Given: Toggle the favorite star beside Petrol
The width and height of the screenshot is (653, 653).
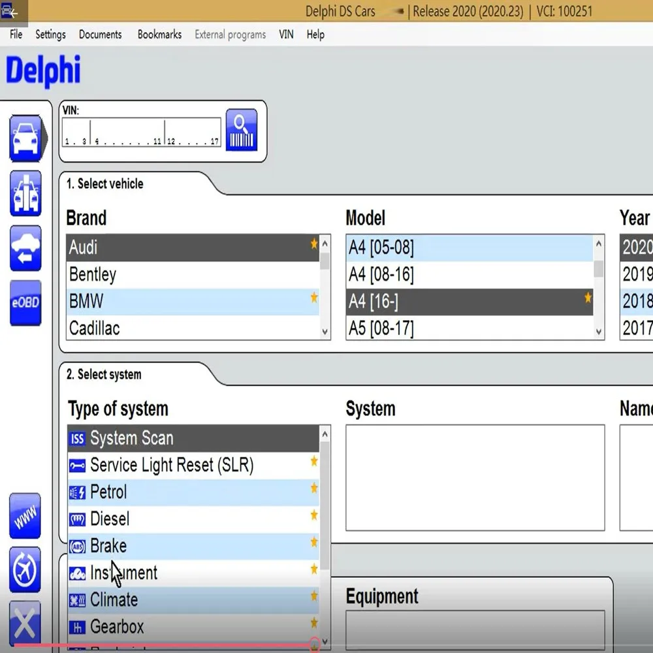Looking at the screenshot, I should tap(314, 488).
